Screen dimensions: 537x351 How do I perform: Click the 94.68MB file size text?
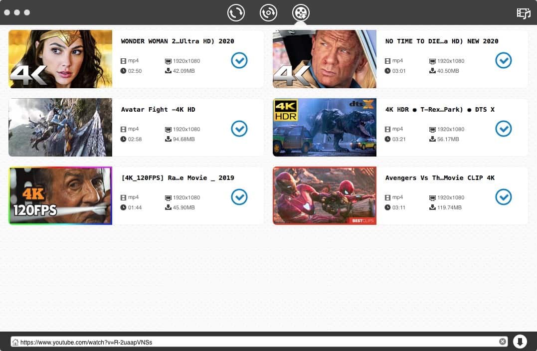click(x=184, y=140)
